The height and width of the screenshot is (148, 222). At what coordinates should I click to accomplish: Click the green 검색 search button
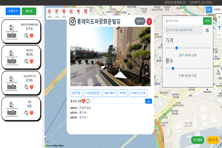click(207, 21)
